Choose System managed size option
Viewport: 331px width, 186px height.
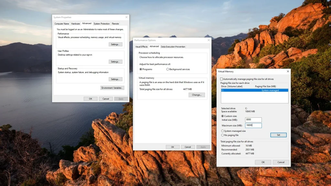tap(222, 131)
